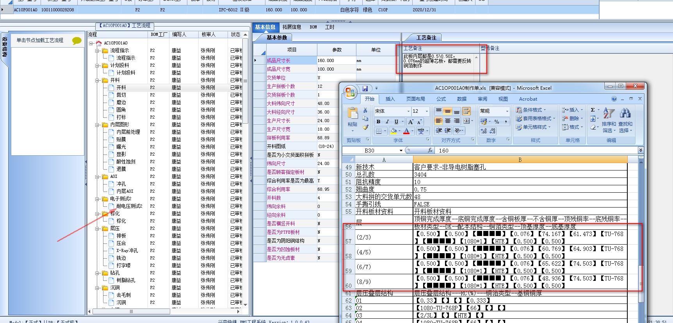This screenshot has height=323, width=673.
Task: Apply bold formatting in Excel
Action: [x=378, y=122]
